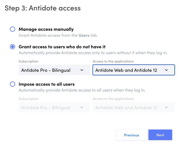Click the chevron on the focused applications dropdown

tap(166, 70)
